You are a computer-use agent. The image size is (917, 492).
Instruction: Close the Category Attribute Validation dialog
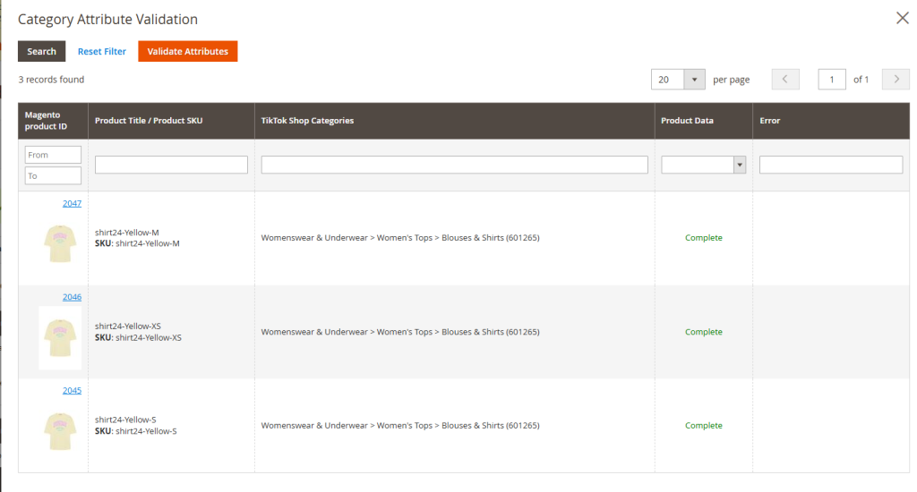[903, 18]
